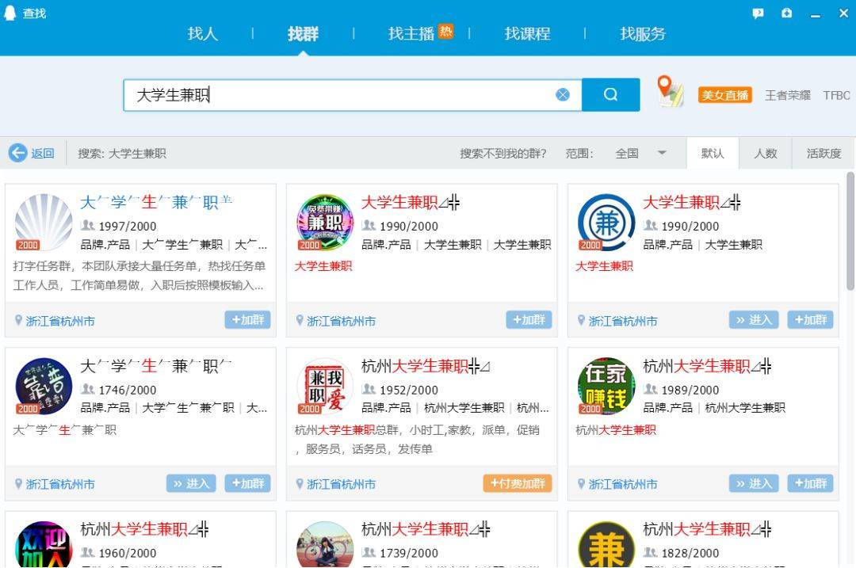The image size is (856, 568).
Task: Clear the search text with the X icon
Action: 562,95
